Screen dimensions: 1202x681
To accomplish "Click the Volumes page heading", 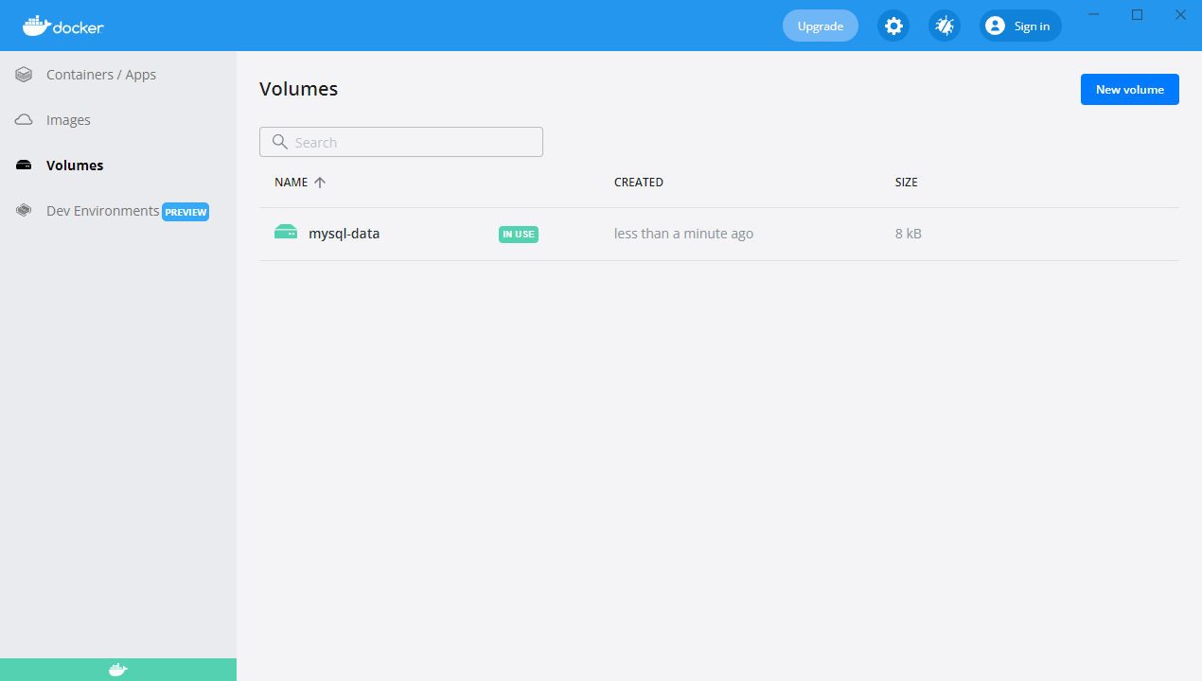I will coord(299,89).
